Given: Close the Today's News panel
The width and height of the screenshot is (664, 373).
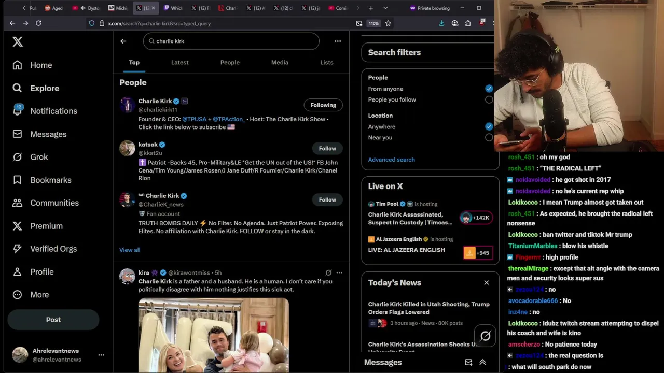Looking at the screenshot, I should coord(487,283).
